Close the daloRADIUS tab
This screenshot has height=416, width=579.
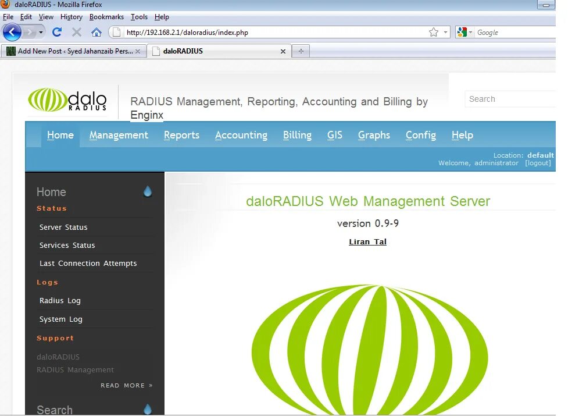click(x=283, y=51)
